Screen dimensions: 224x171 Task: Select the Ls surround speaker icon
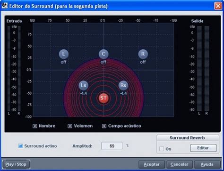84,85
